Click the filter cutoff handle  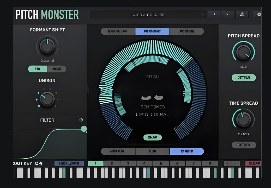click(x=84, y=129)
